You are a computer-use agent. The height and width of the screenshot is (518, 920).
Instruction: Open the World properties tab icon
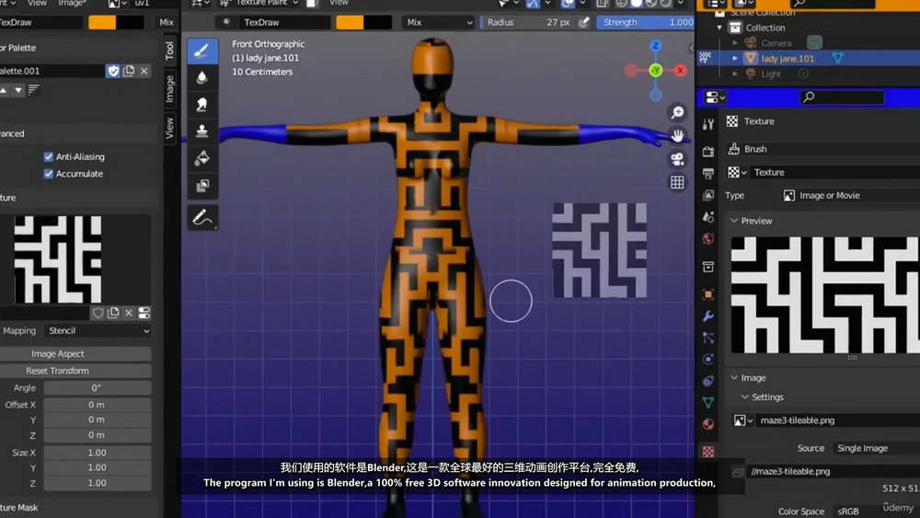point(708,239)
